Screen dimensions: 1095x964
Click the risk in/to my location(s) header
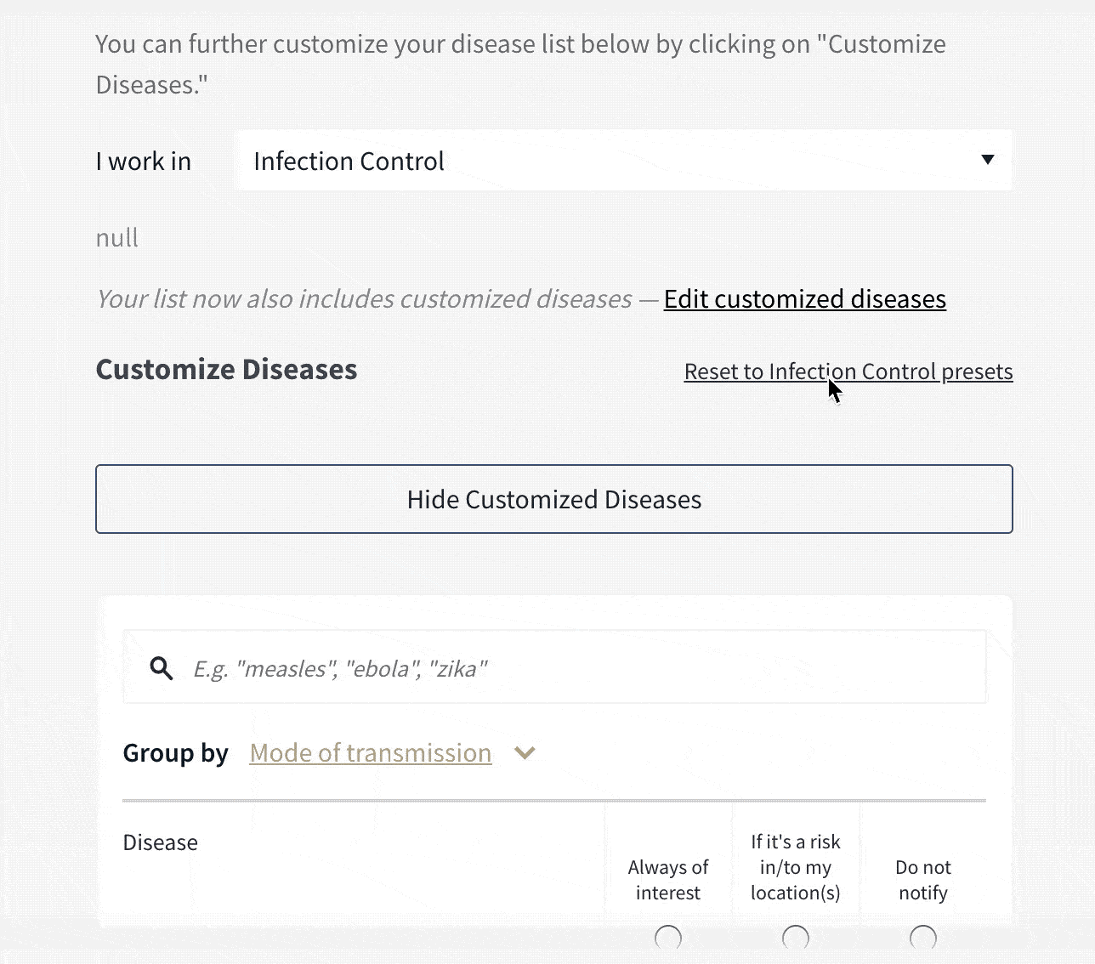point(796,867)
